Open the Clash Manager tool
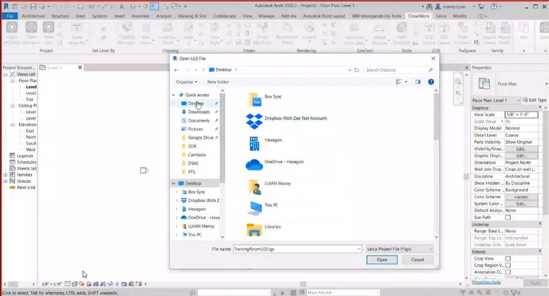Screen dimensions: 549x296 (x=401, y=33)
